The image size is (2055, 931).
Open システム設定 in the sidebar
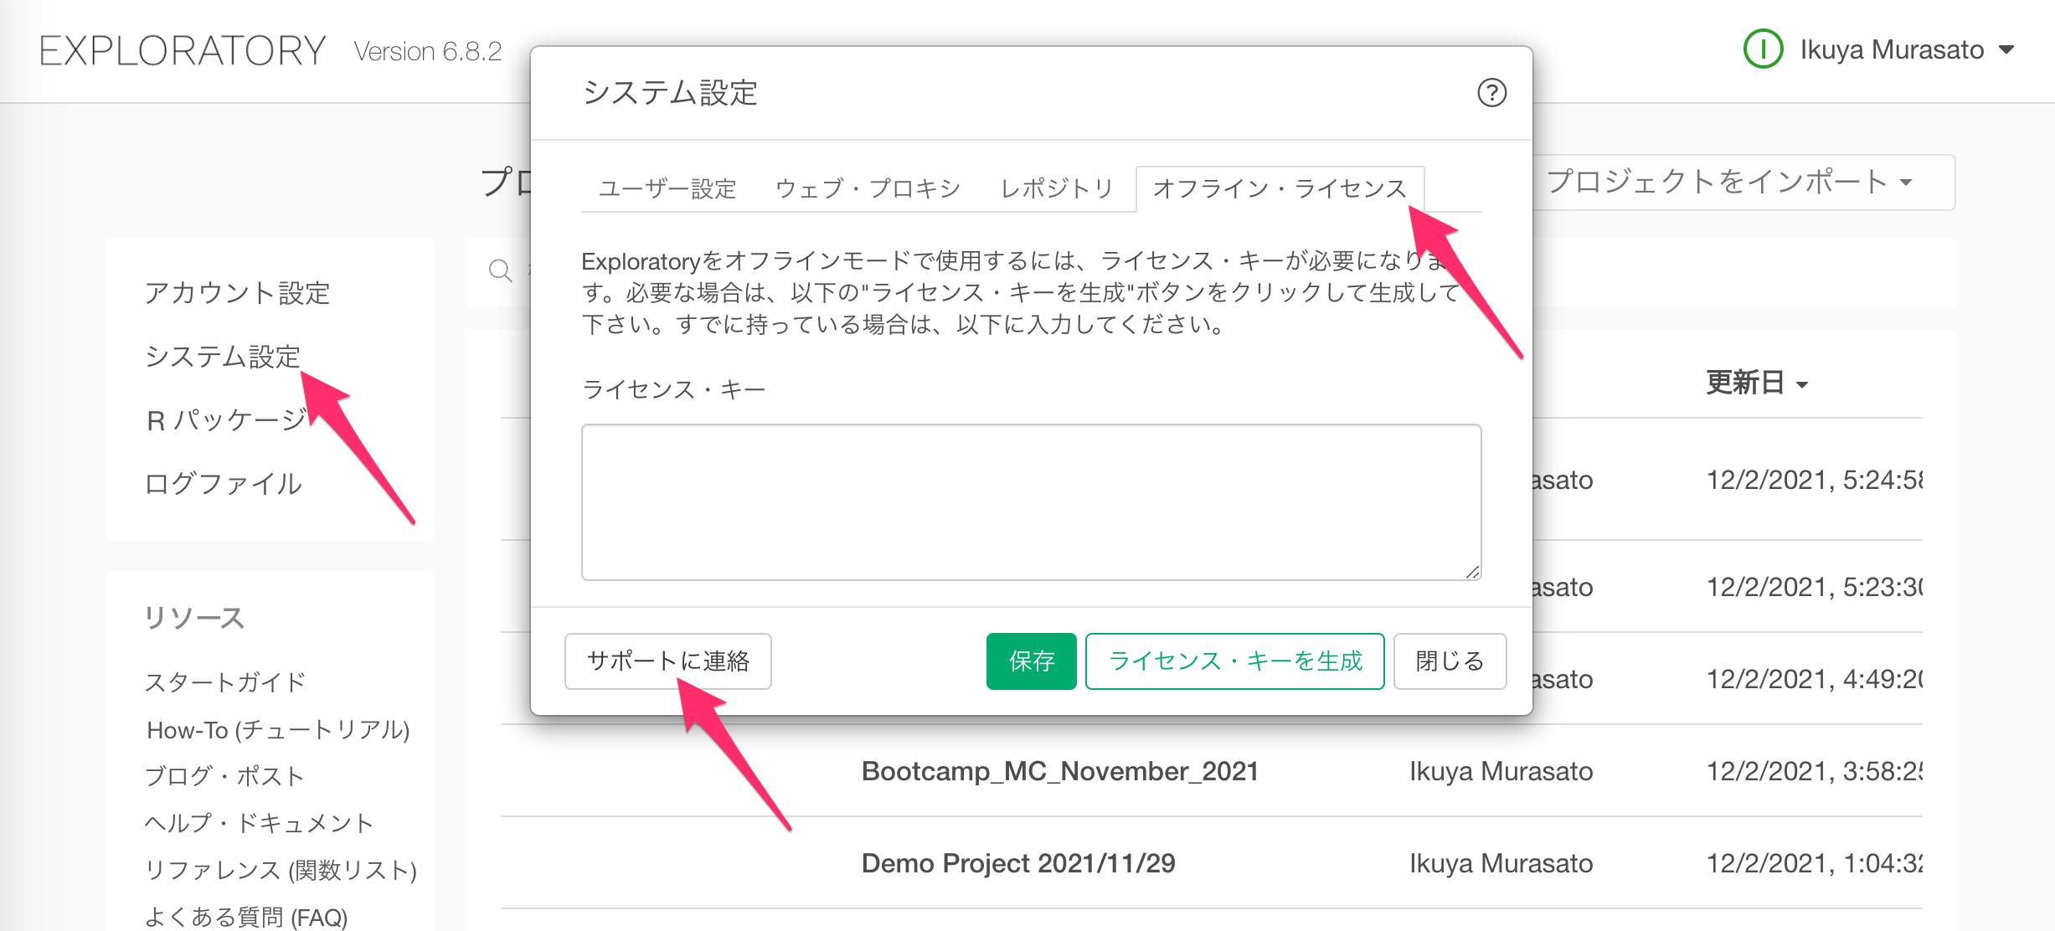coord(223,357)
